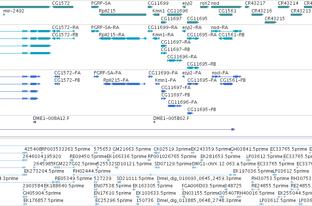Select the nod-RA transcript label

(x=220, y=27)
